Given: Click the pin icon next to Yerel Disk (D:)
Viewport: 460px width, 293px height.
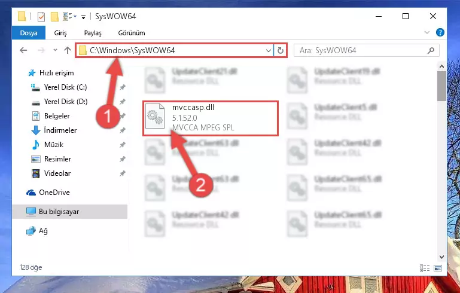Looking at the screenshot, I should coord(123,102).
